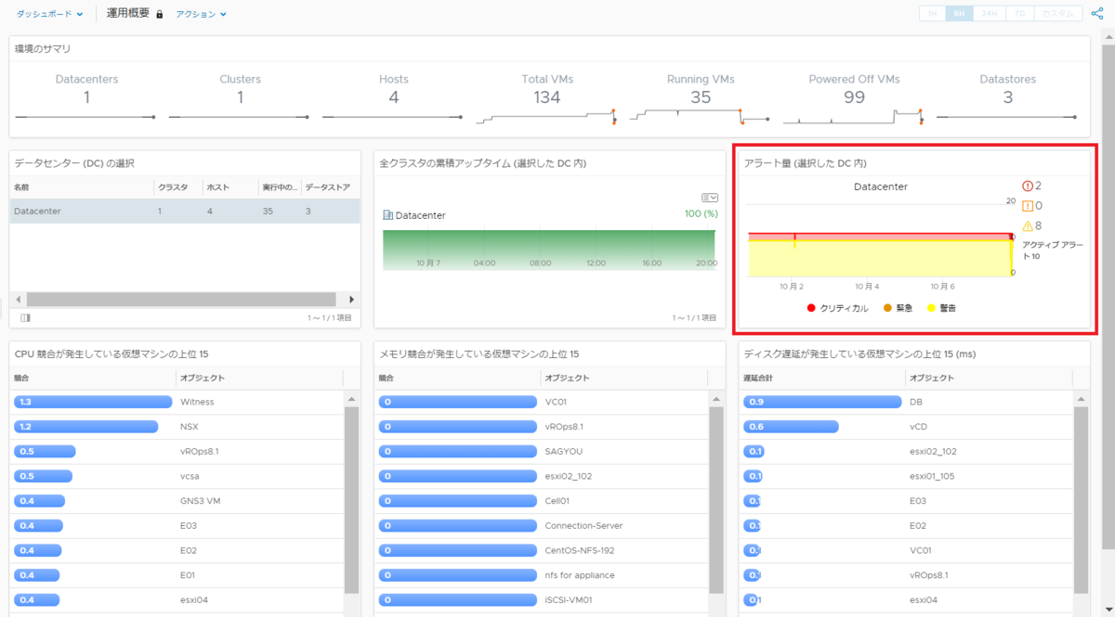Click the yellow alert volume chart area

(880, 258)
